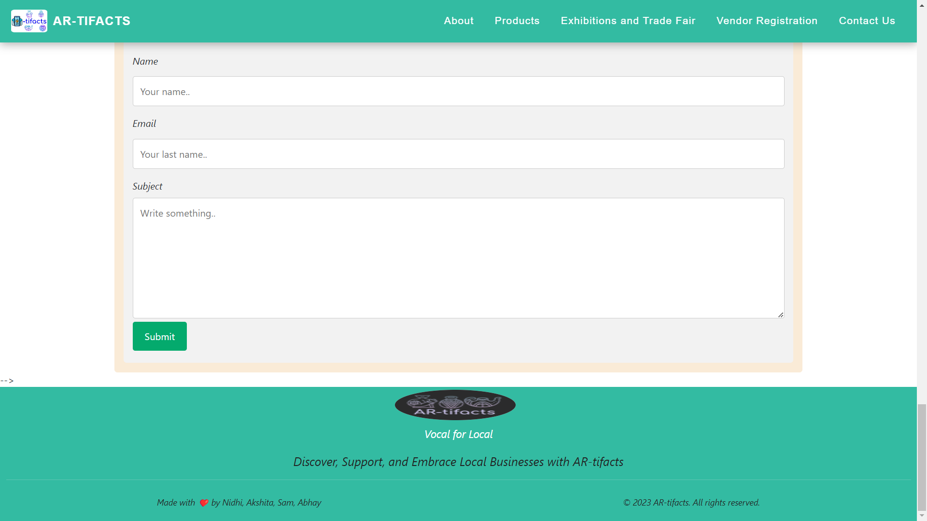Go to Exhibitions and Trade Fair
This screenshot has width=927, height=521.
click(628, 21)
